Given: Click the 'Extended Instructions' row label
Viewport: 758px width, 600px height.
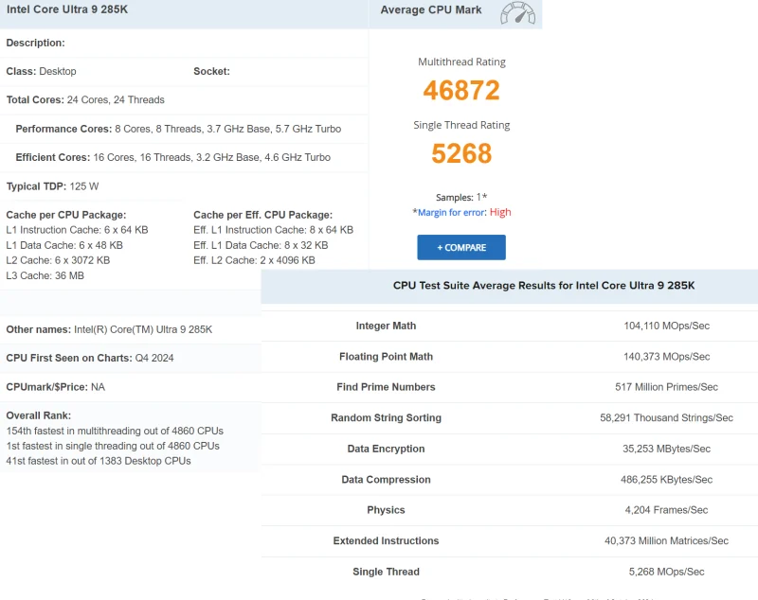Looking at the screenshot, I should click(386, 541).
